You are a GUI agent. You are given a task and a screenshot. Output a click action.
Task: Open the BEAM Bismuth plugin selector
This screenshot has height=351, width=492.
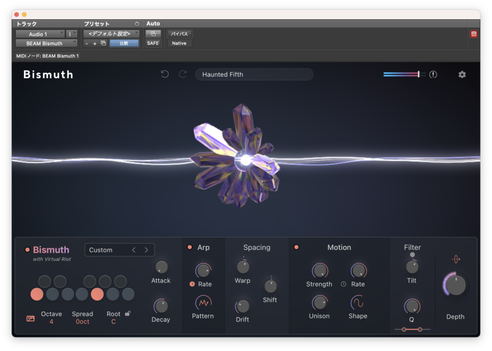tap(47, 43)
